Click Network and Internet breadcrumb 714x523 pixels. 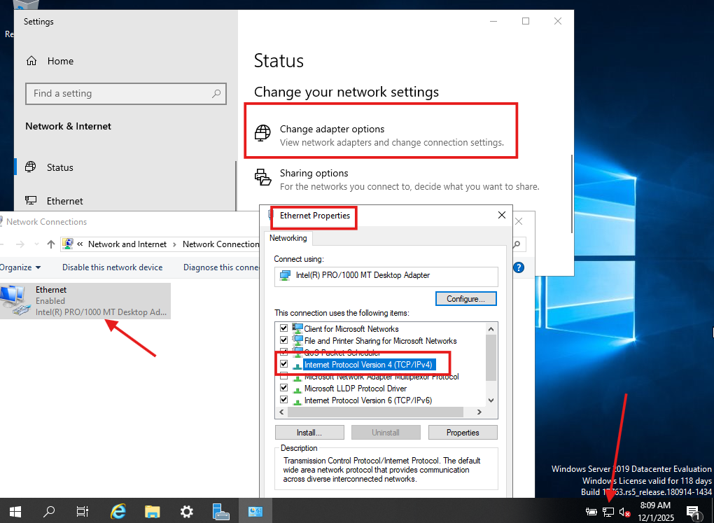(127, 244)
